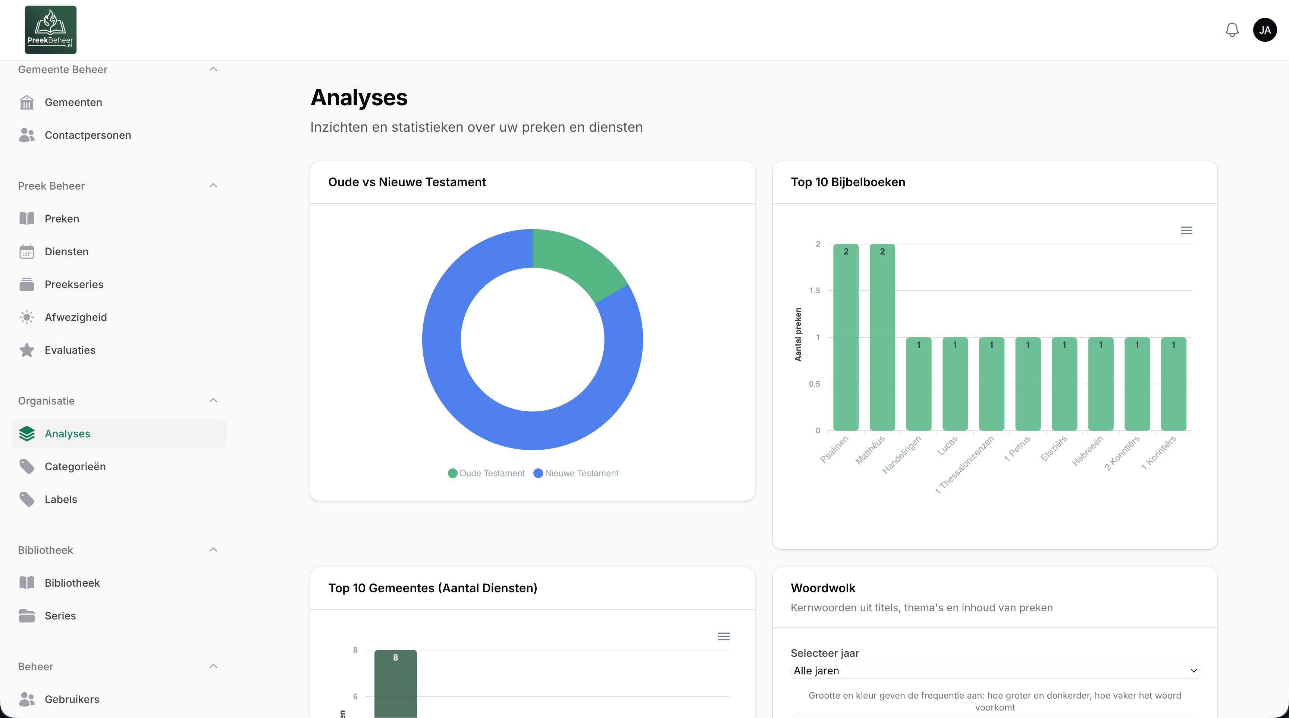Open the Top 10 Bijbelboeken chart menu
This screenshot has width=1289, height=718.
click(1186, 230)
